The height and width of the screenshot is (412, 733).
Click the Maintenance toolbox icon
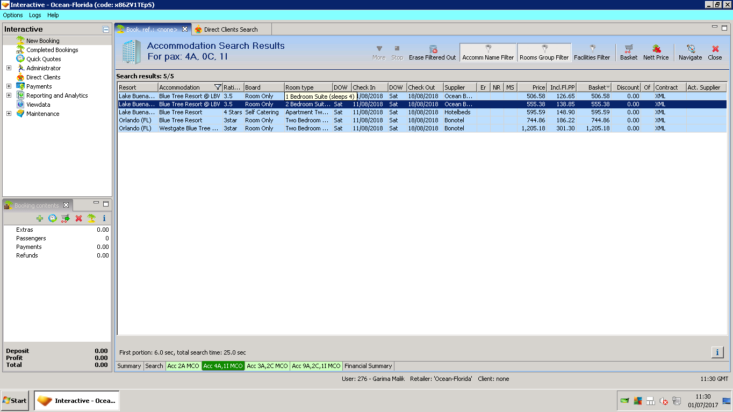pos(20,114)
